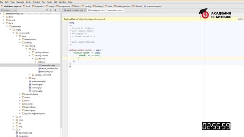The height and width of the screenshot is (137, 244).
Task: Collapse the local folder
Action: coord(4,23)
